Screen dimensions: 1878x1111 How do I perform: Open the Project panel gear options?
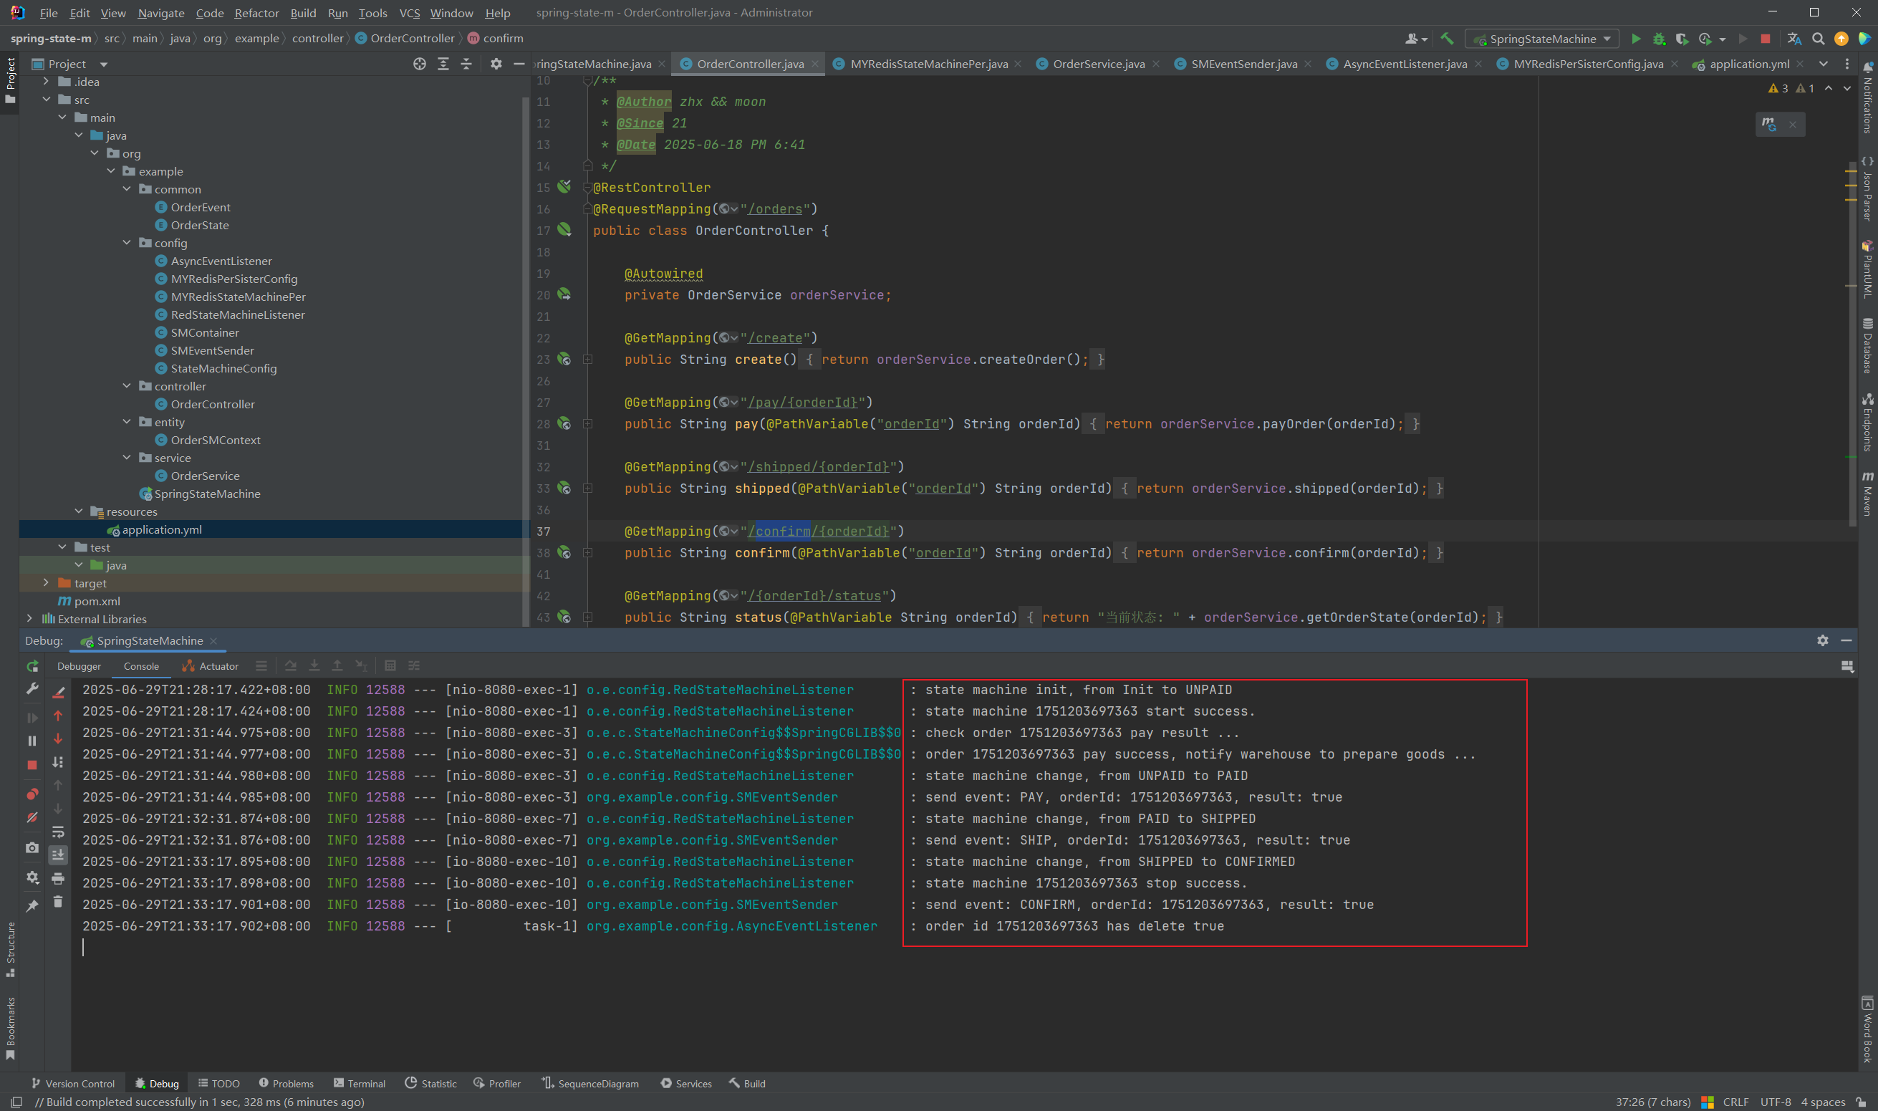point(496,64)
